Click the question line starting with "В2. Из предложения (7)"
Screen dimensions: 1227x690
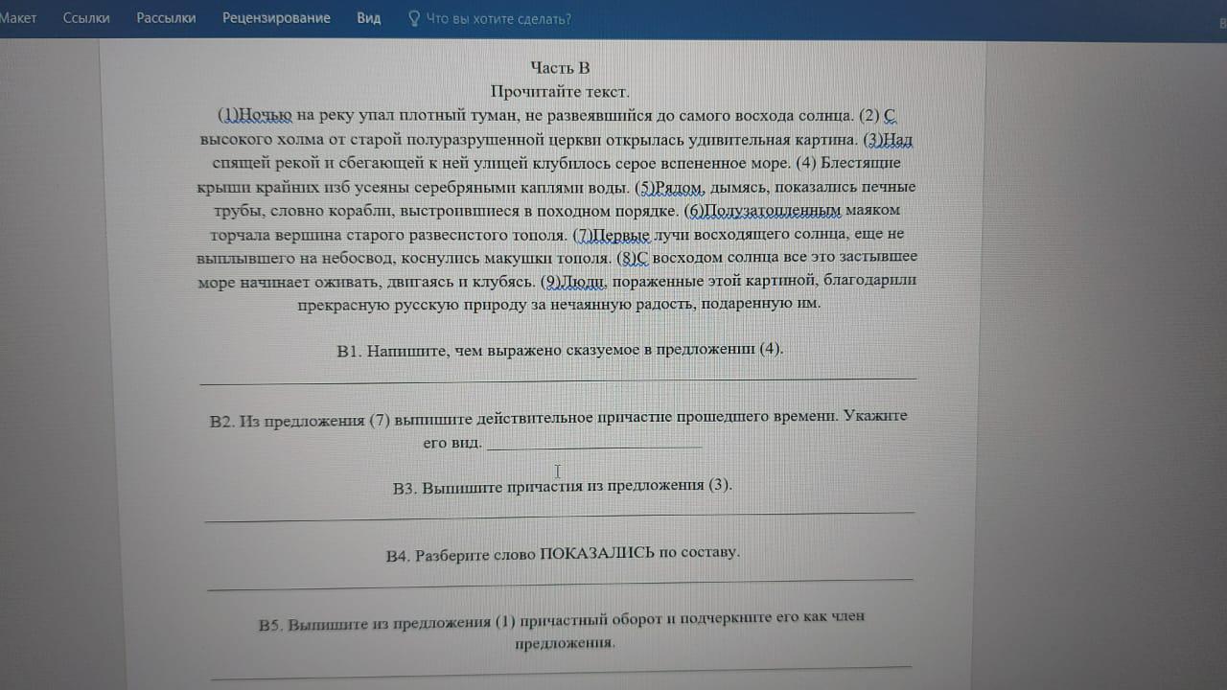[x=558, y=418]
